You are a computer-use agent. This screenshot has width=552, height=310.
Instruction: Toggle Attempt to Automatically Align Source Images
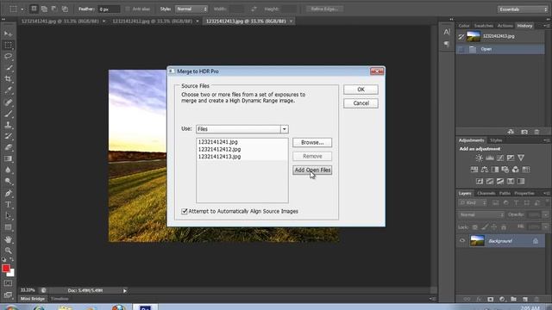[x=184, y=211]
